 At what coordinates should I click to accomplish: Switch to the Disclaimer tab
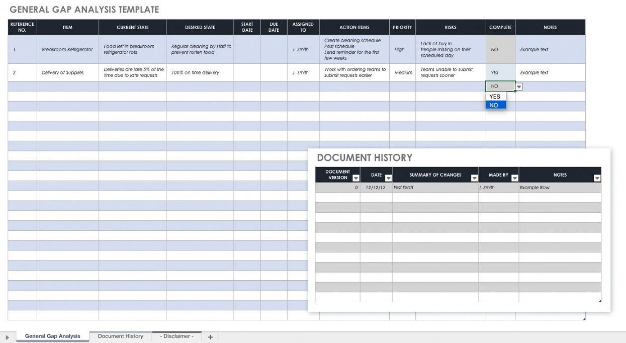[176, 336]
